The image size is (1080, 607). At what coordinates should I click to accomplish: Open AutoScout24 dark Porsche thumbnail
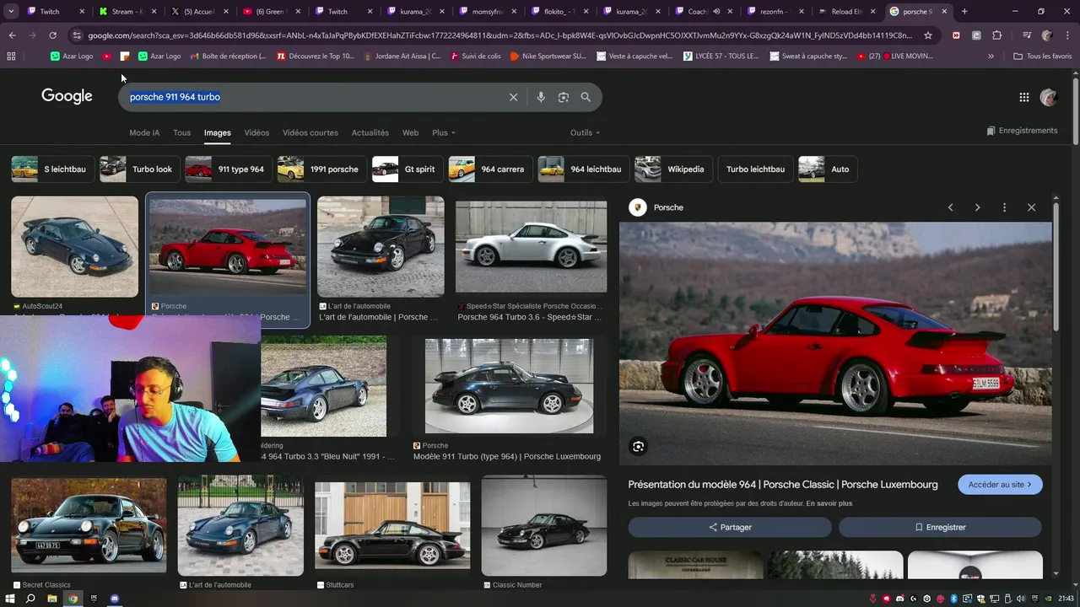coord(74,247)
